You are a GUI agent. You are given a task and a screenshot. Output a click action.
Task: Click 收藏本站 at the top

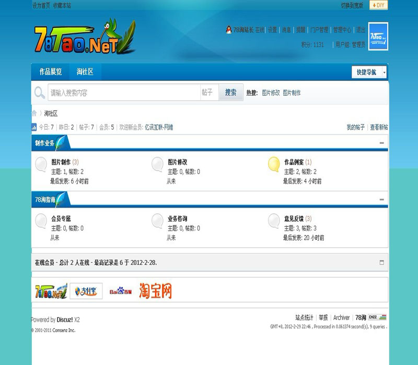[x=62, y=5]
